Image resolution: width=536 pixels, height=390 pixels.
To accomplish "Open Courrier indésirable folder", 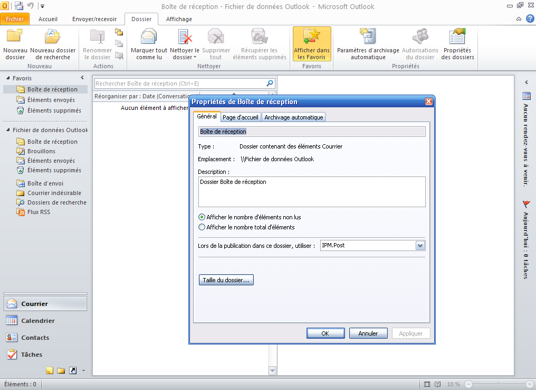I will (54, 193).
